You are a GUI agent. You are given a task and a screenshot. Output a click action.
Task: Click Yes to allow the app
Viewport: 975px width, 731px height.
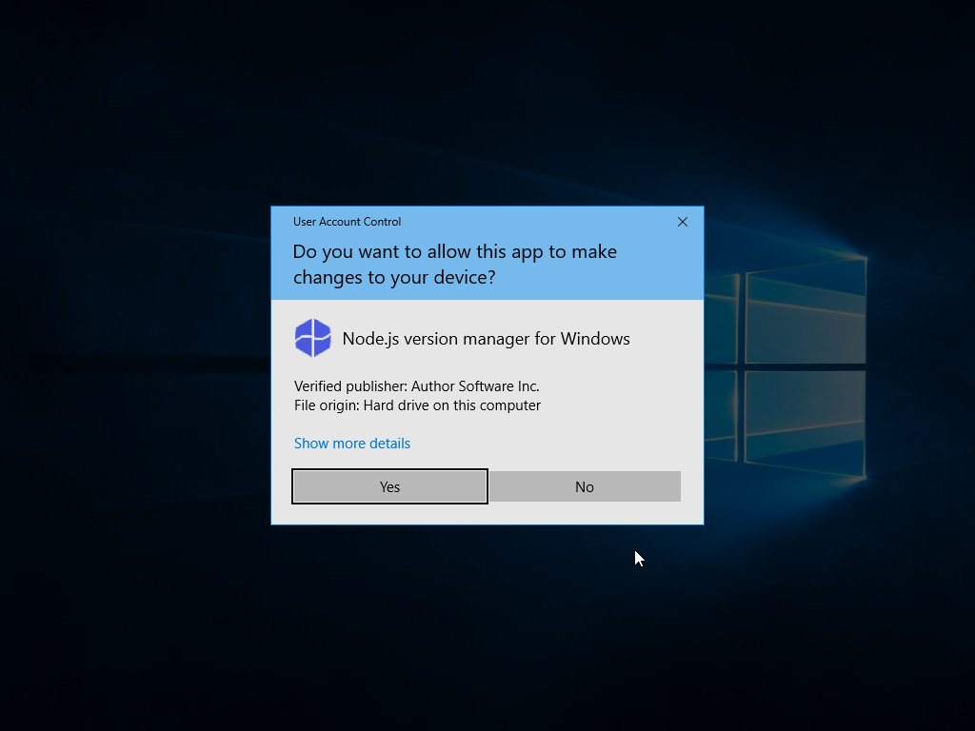389,486
